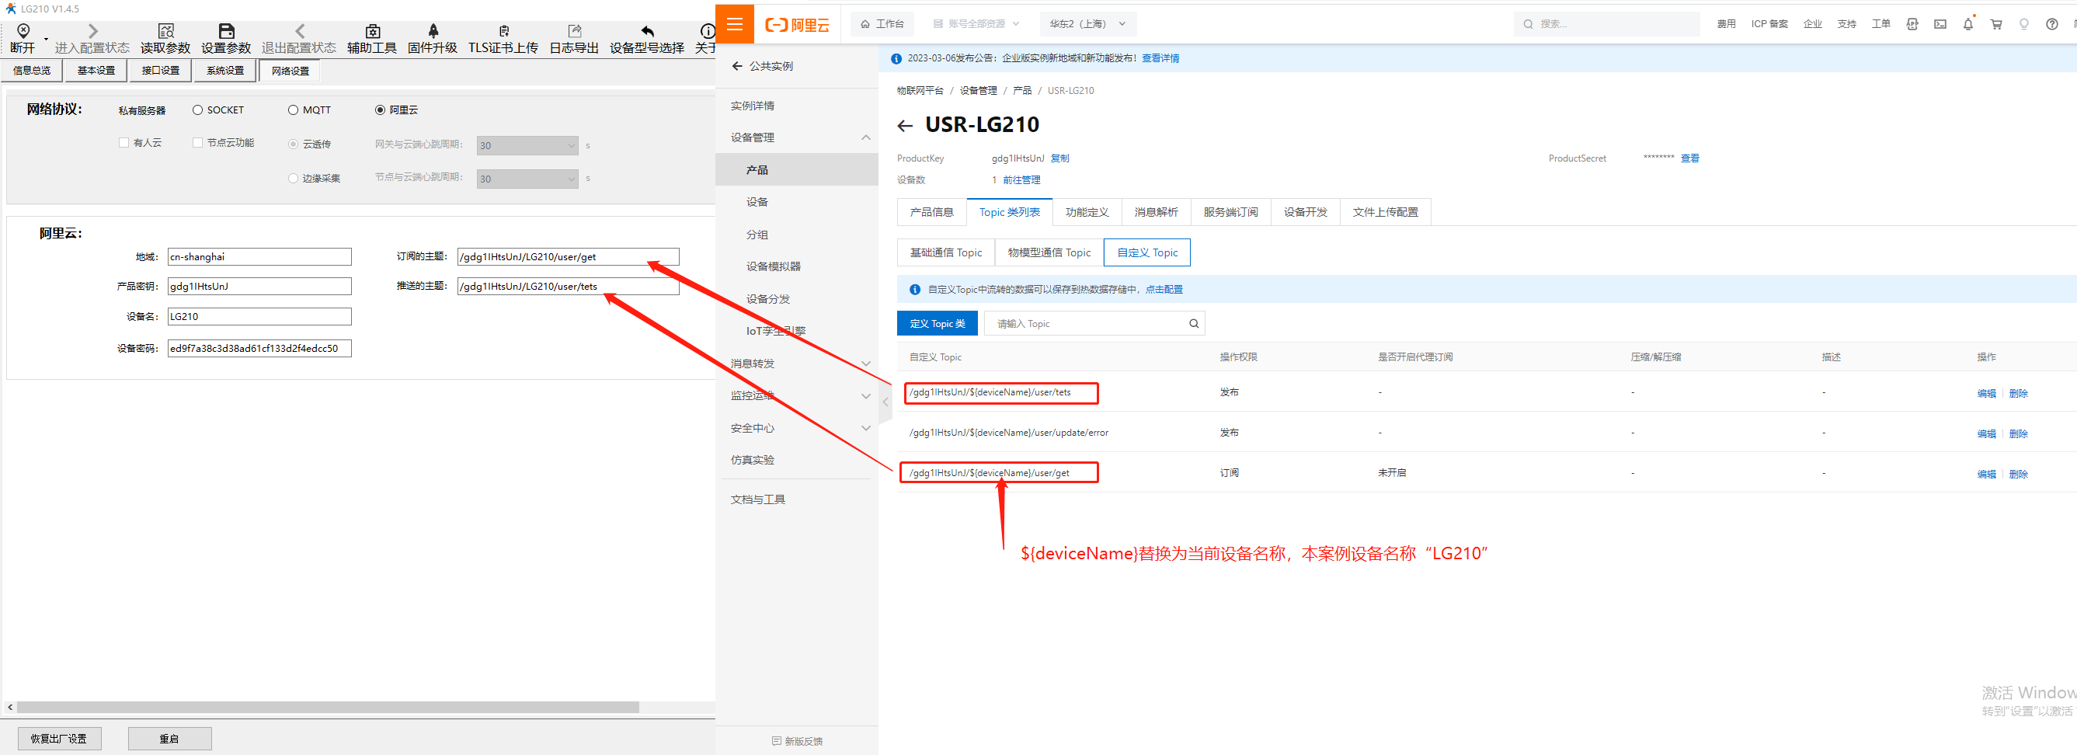Switch to the 信息总览 tab
Screen dimensions: 2077x755
coord(31,71)
